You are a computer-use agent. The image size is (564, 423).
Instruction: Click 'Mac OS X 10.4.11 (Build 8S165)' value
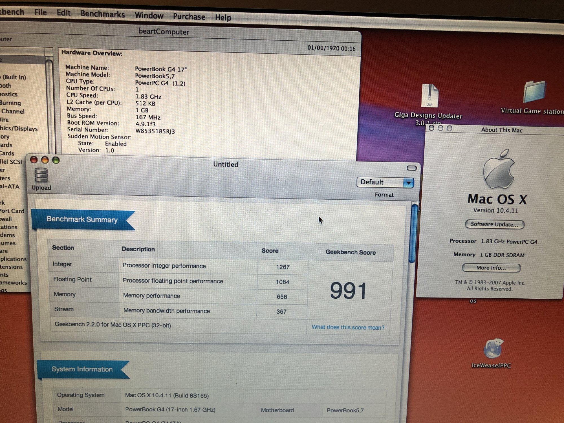(167, 395)
